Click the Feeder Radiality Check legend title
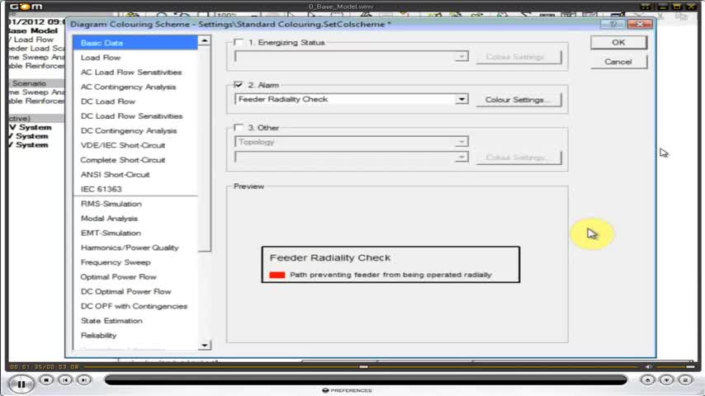705x396 pixels. (330, 257)
